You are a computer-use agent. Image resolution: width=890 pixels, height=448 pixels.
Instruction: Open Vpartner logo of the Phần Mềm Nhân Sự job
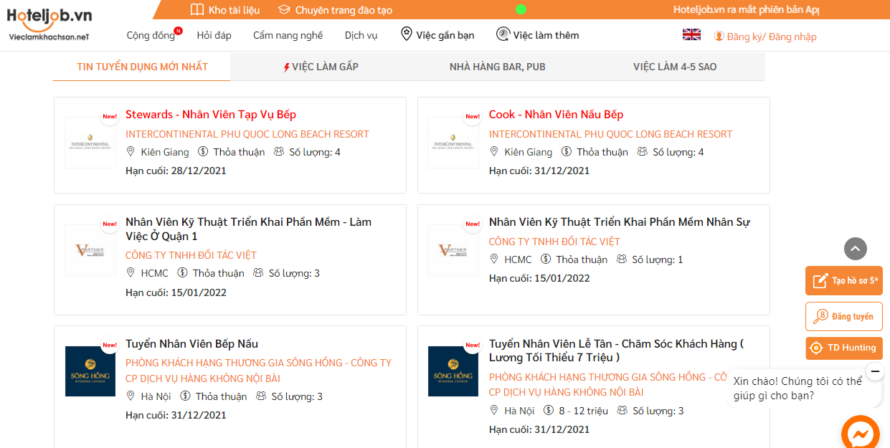[453, 250]
